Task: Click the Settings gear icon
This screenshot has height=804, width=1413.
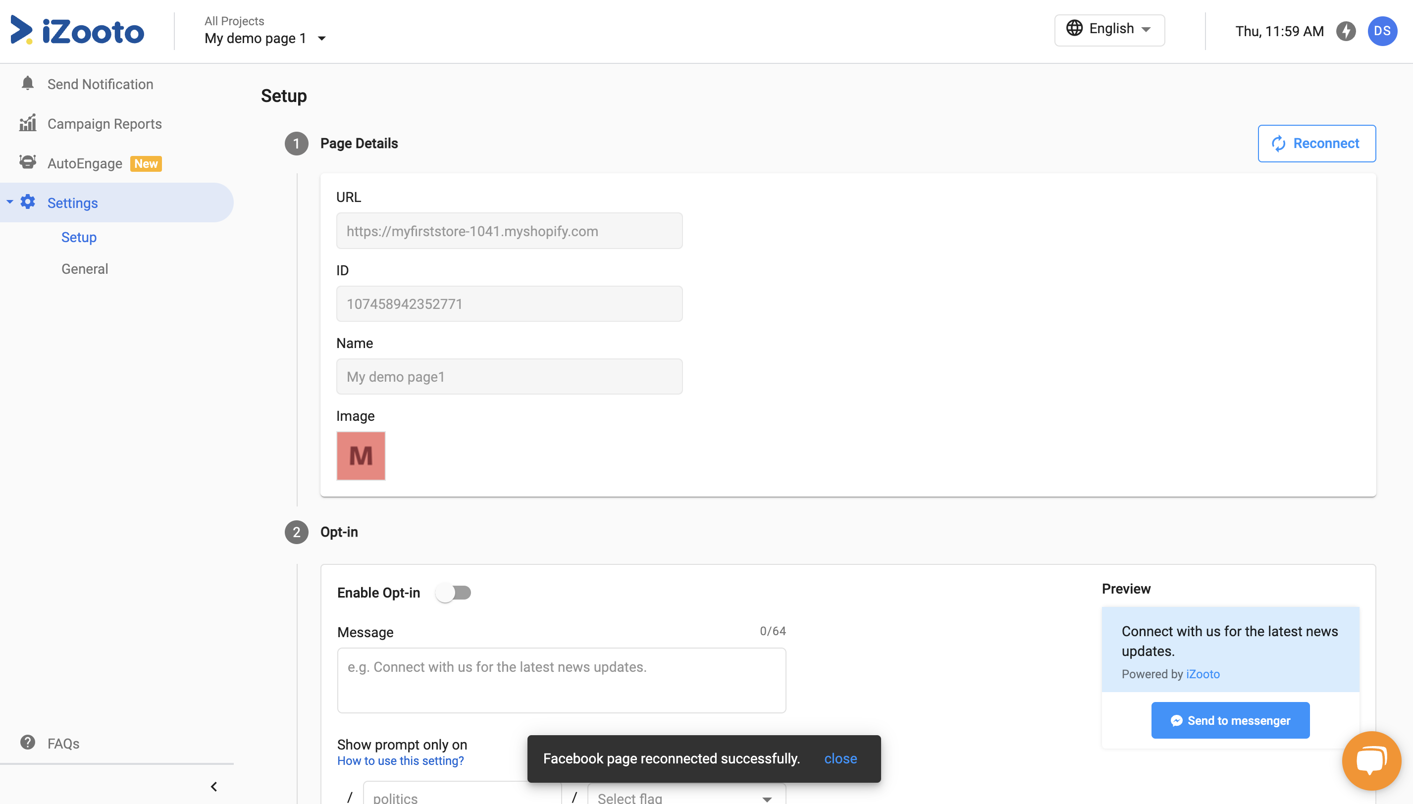Action: (x=28, y=202)
